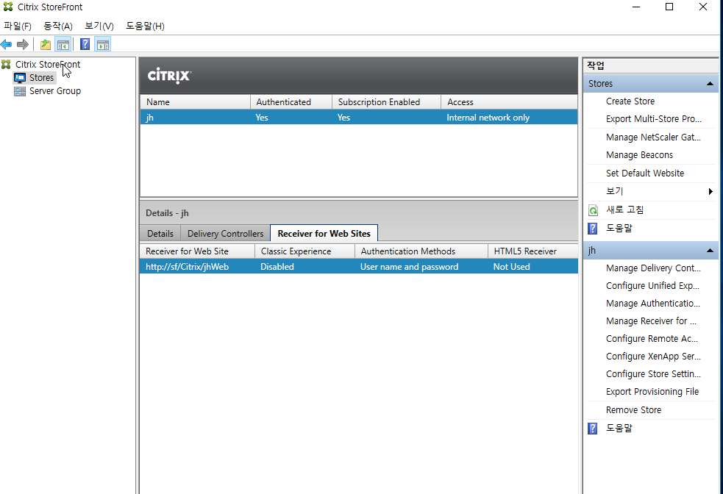This screenshot has height=494, width=723.
Task: Click Classic Experience column header
Action: (x=304, y=251)
